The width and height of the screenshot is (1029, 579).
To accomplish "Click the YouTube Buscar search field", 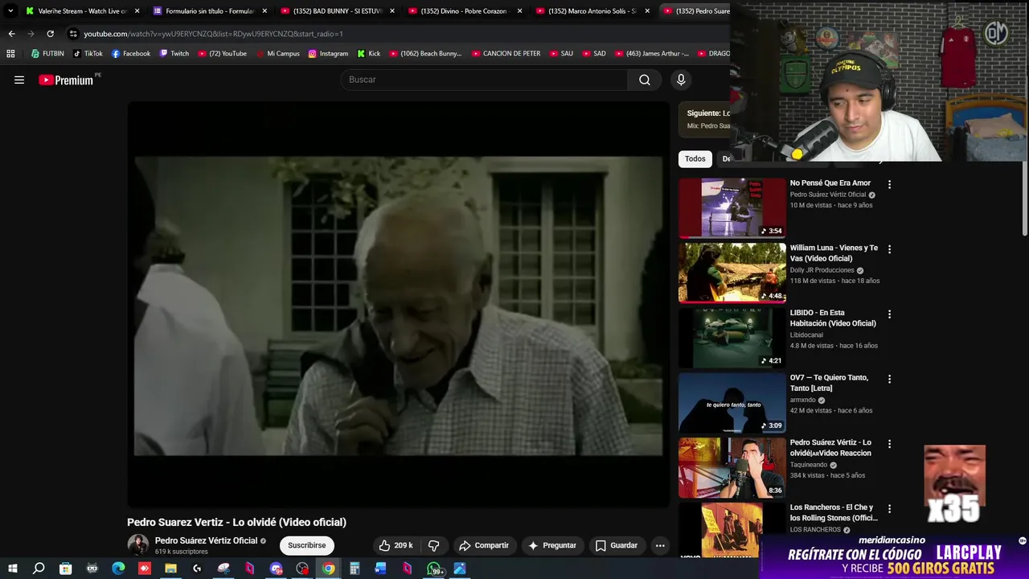I will tap(485, 80).
